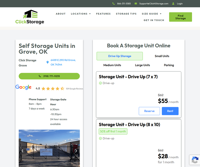
Task: Open the Get In Touch menu item
Action: click(154, 20)
